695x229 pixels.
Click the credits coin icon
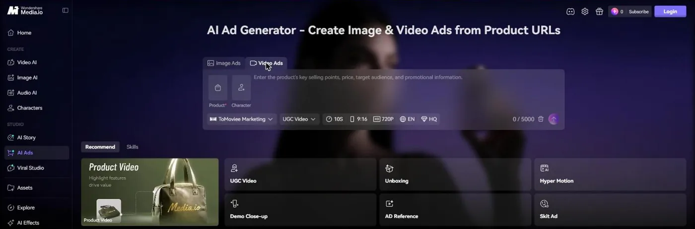pyautogui.click(x=615, y=11)
